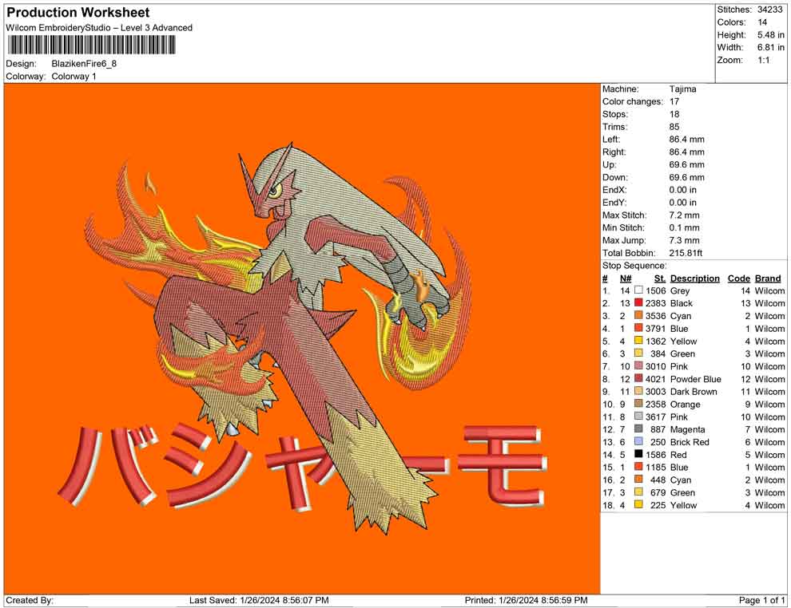
Task: Click the Blaziken embroidery design preview
Action: coord(302,338)
